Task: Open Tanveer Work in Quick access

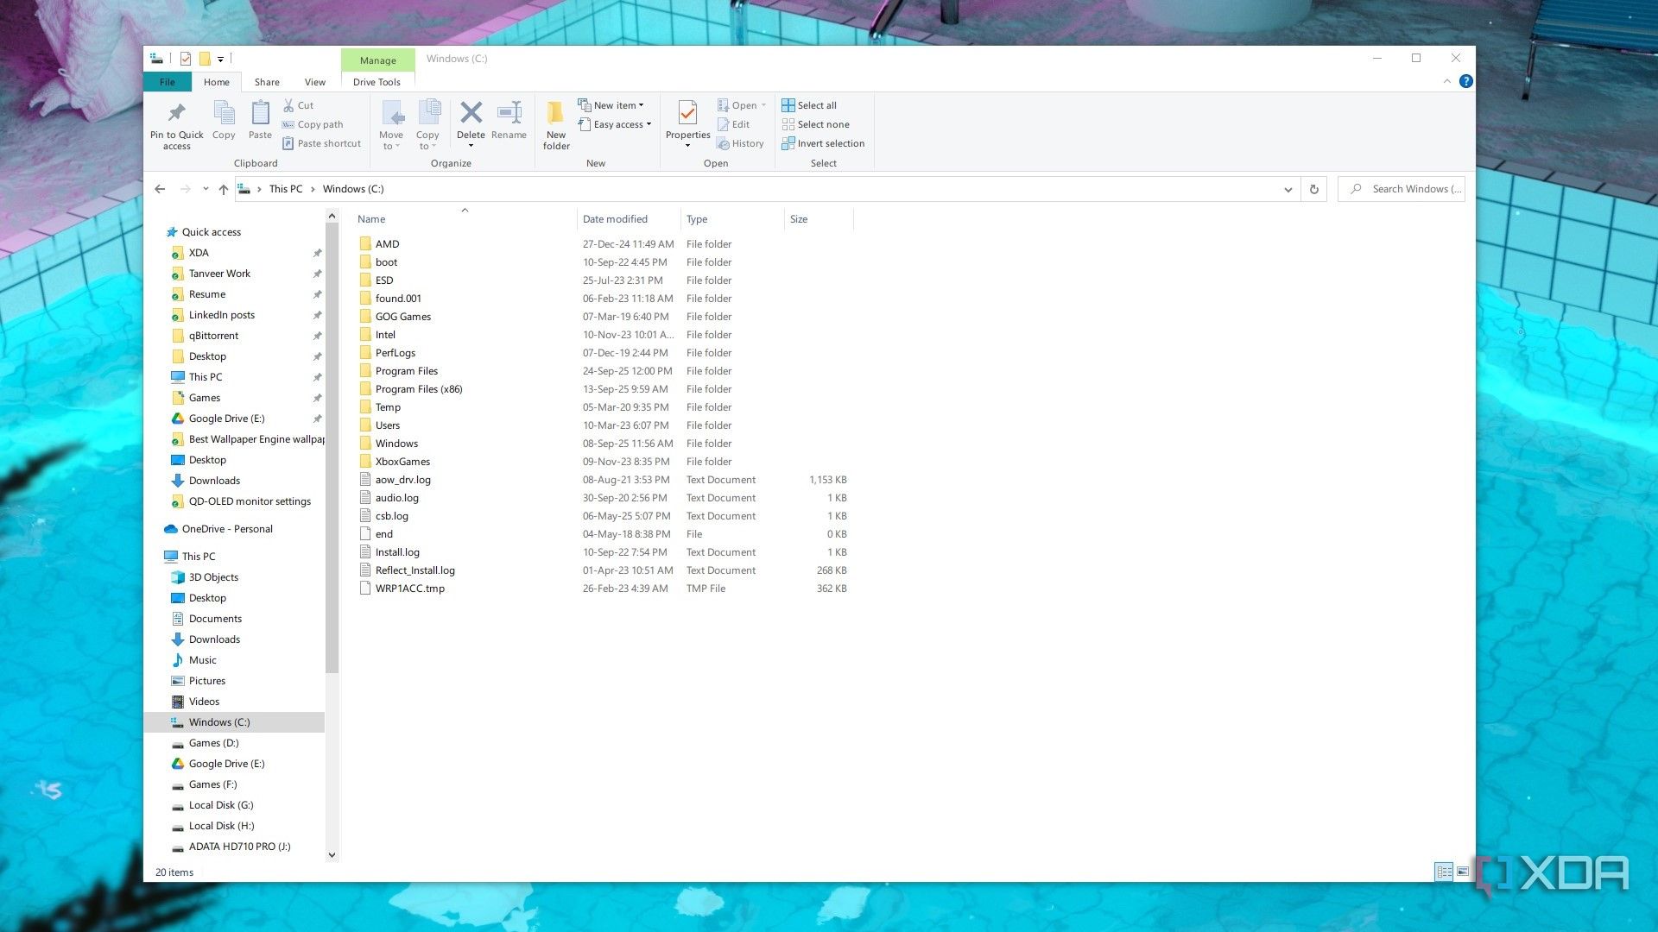Action: click(x=219, y=274)
